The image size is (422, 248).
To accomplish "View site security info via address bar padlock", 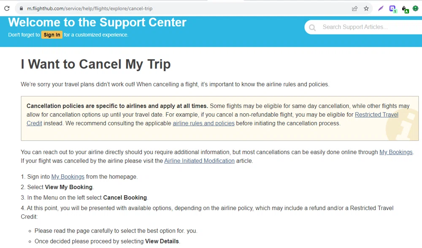I will 21,8.
